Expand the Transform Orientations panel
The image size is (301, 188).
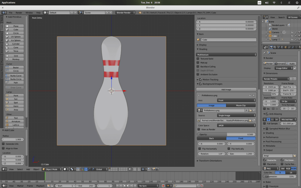[x=209, y=161]
